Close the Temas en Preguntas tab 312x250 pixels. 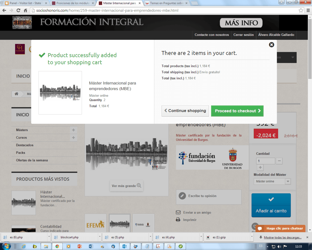coord(186,3)
